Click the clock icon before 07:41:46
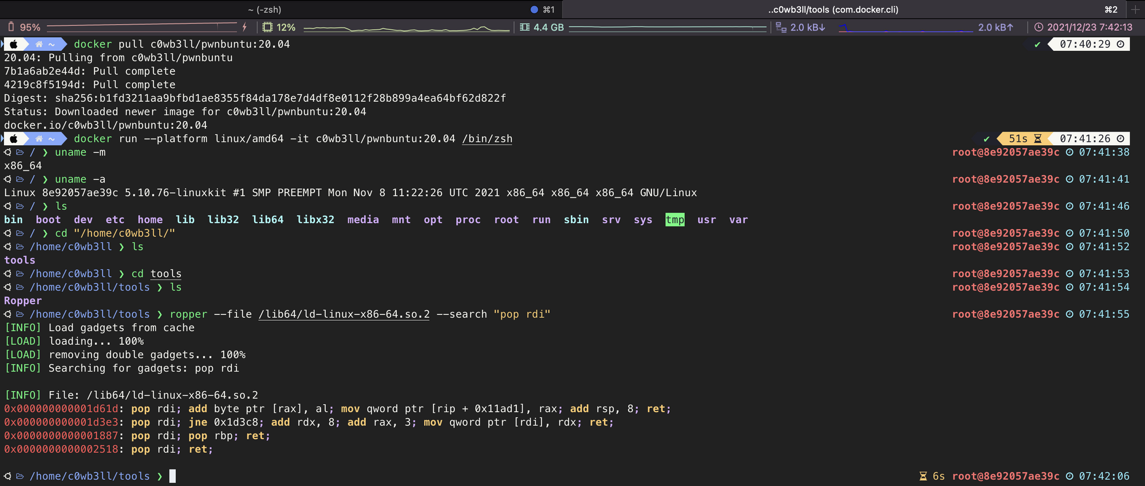 (1069, 206)
